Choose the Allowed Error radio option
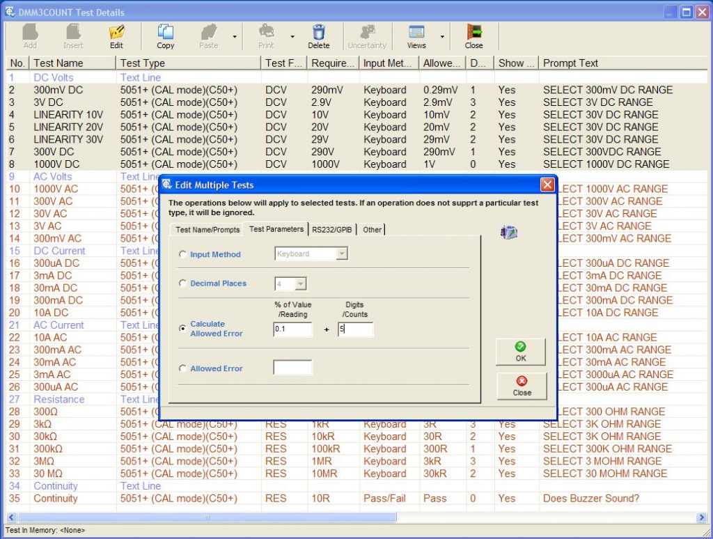The height and width of the screenshot is (539, 713). [183, 369]
